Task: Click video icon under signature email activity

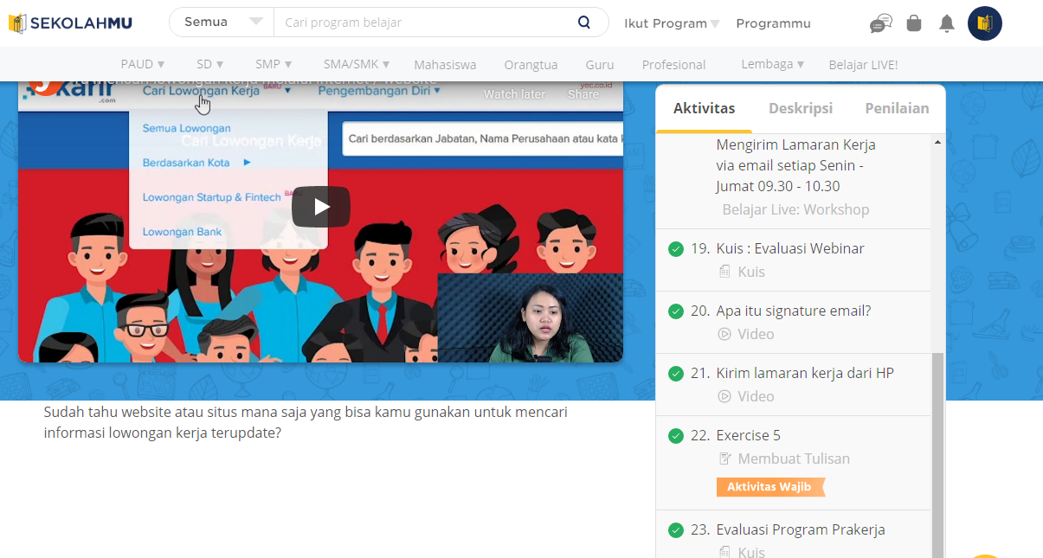Action: tap(724, 334)
